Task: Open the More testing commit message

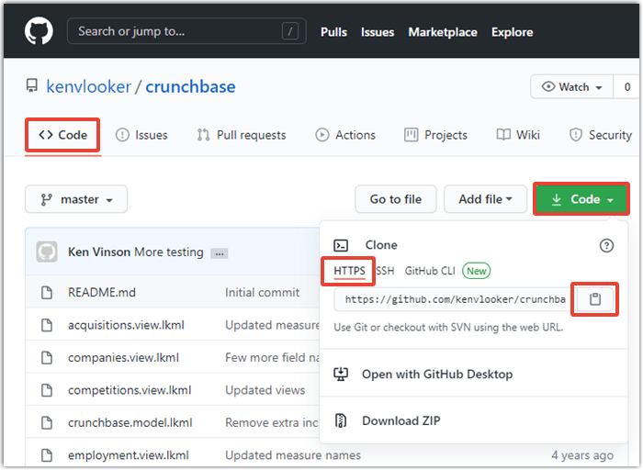Action: pos(169,252)
